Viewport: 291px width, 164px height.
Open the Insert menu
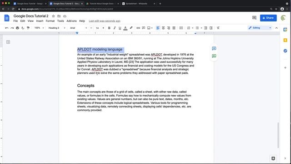pos(40,21)
